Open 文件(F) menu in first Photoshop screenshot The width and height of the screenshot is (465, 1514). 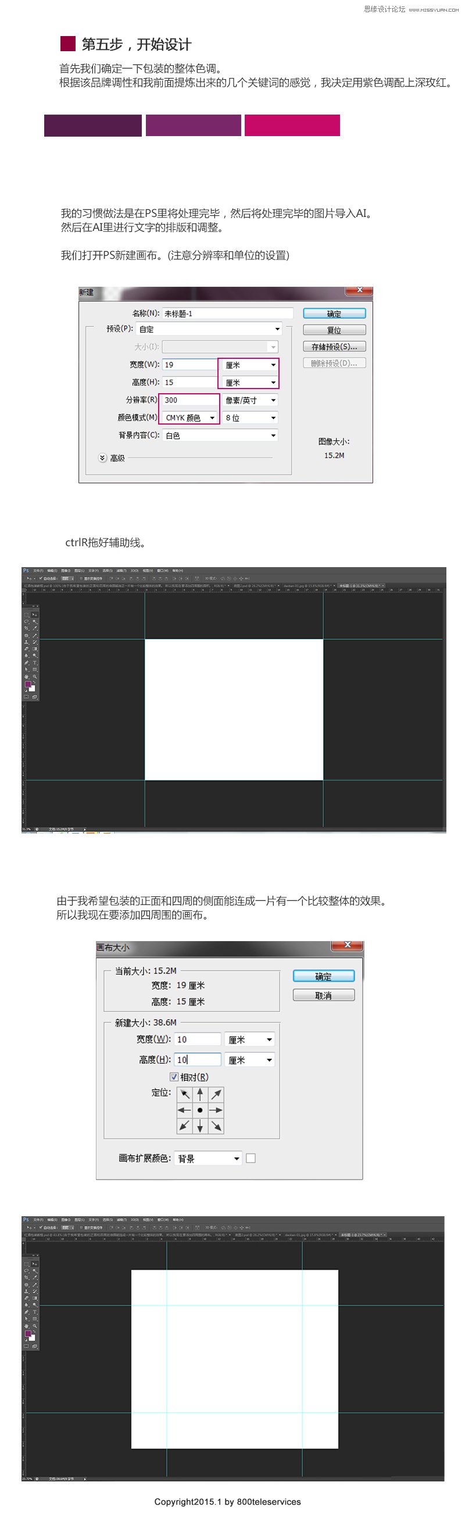point(38,570)
